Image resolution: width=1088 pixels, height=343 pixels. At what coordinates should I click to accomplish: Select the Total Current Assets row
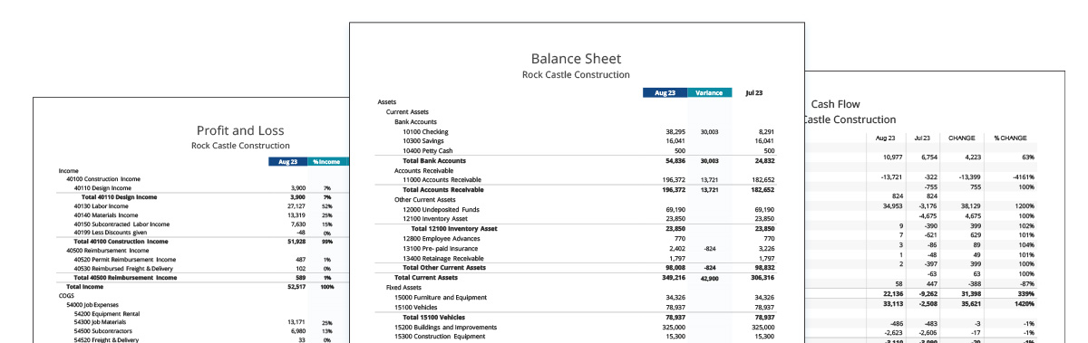pyautogui.click(x=577, y=277)
